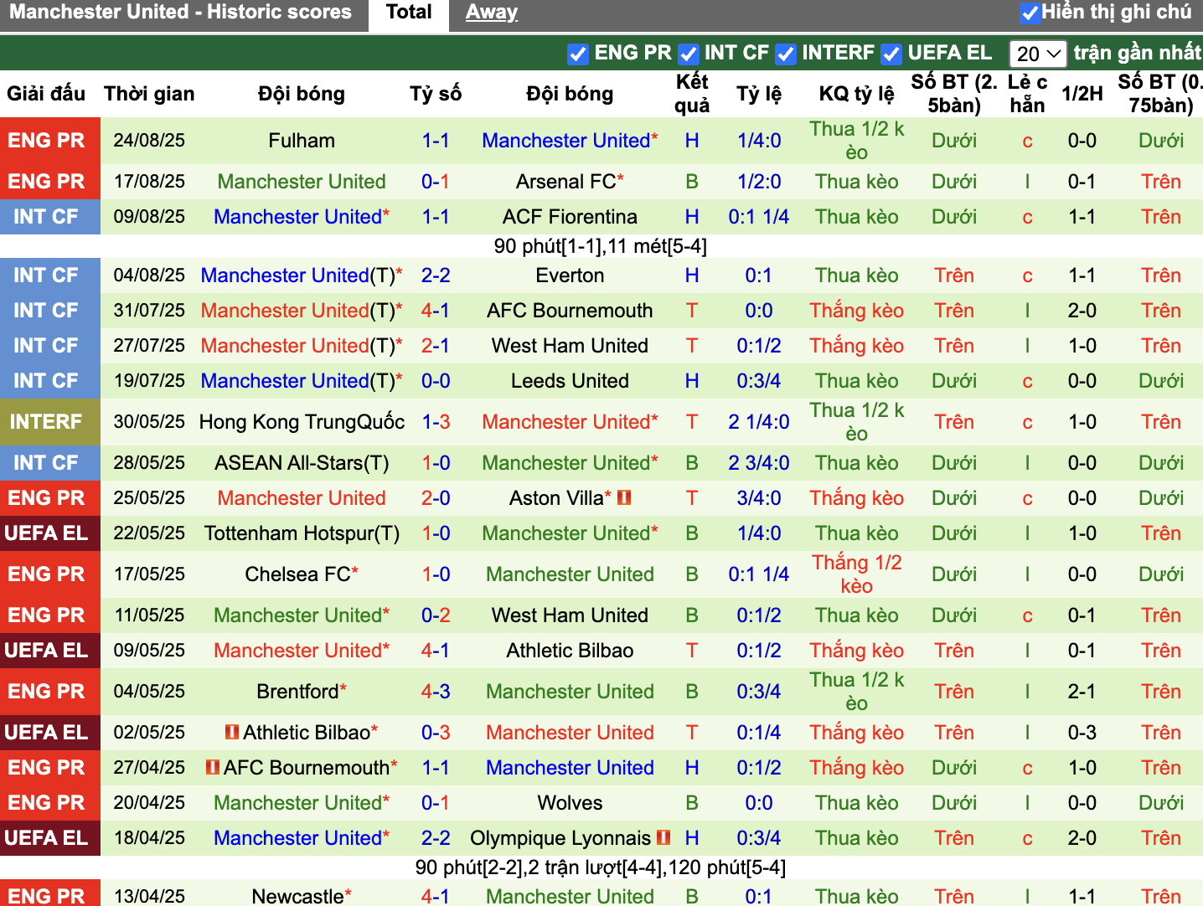The image size is (1203, 906).
Task: Click date 25/05/25 in Aston Villa row
Action: (x=149, y=498)
